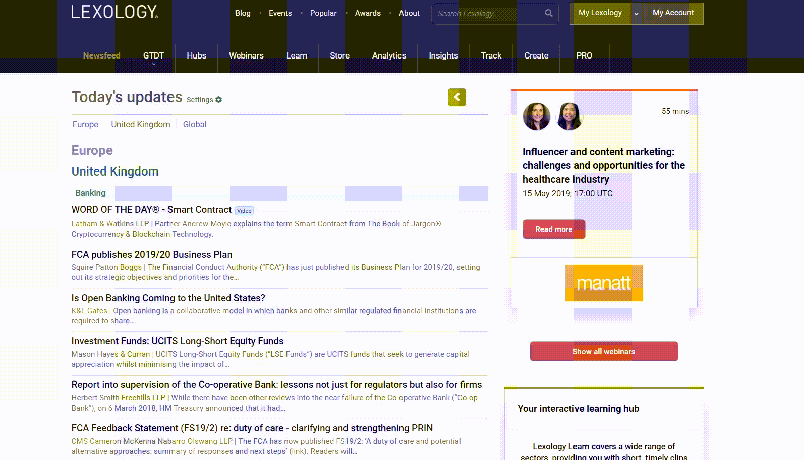Open the Events page
The width and height of the screenshot is (804, 460).
[280, 13]
